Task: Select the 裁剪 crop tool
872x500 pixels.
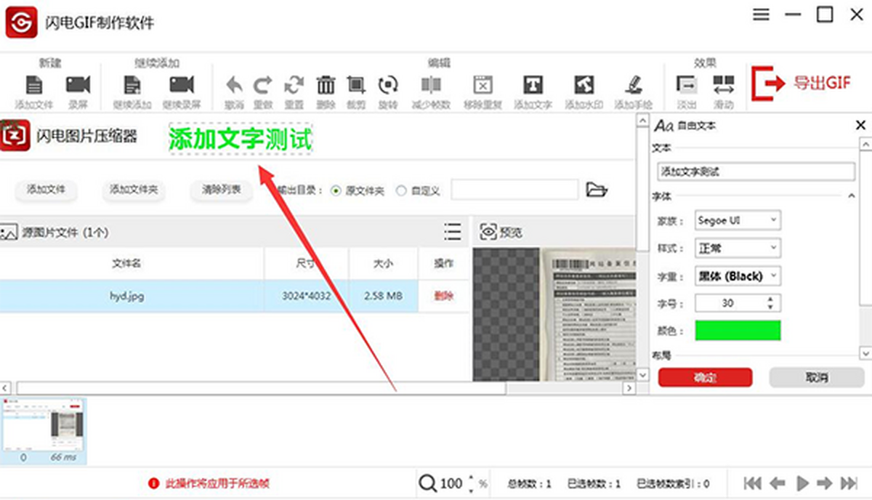Action: click(x=355, y=86)
